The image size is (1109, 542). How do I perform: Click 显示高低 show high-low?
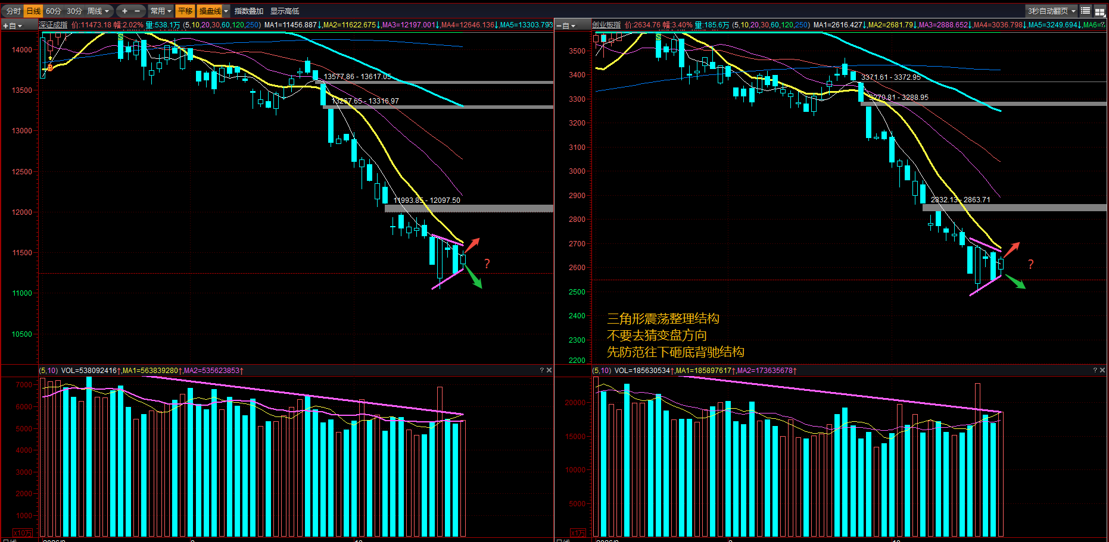(x=285, y=11)
